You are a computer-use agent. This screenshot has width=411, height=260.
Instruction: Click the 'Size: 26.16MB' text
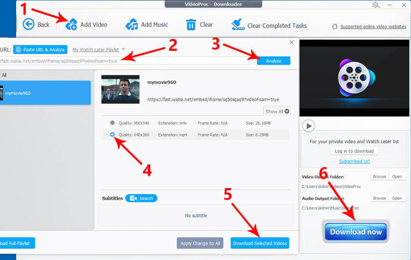258,123
